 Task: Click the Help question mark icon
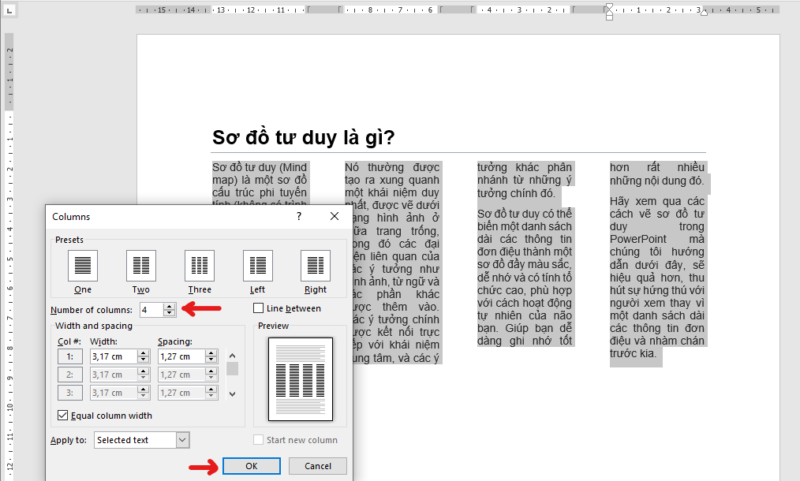[300, 216]
